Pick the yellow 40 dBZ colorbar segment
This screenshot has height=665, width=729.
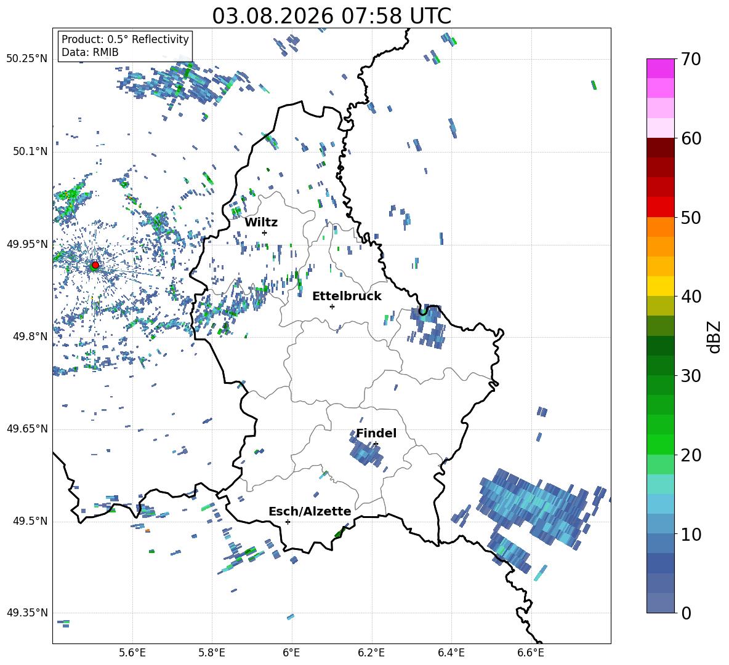pyautogui.click(x=660, y=285)
